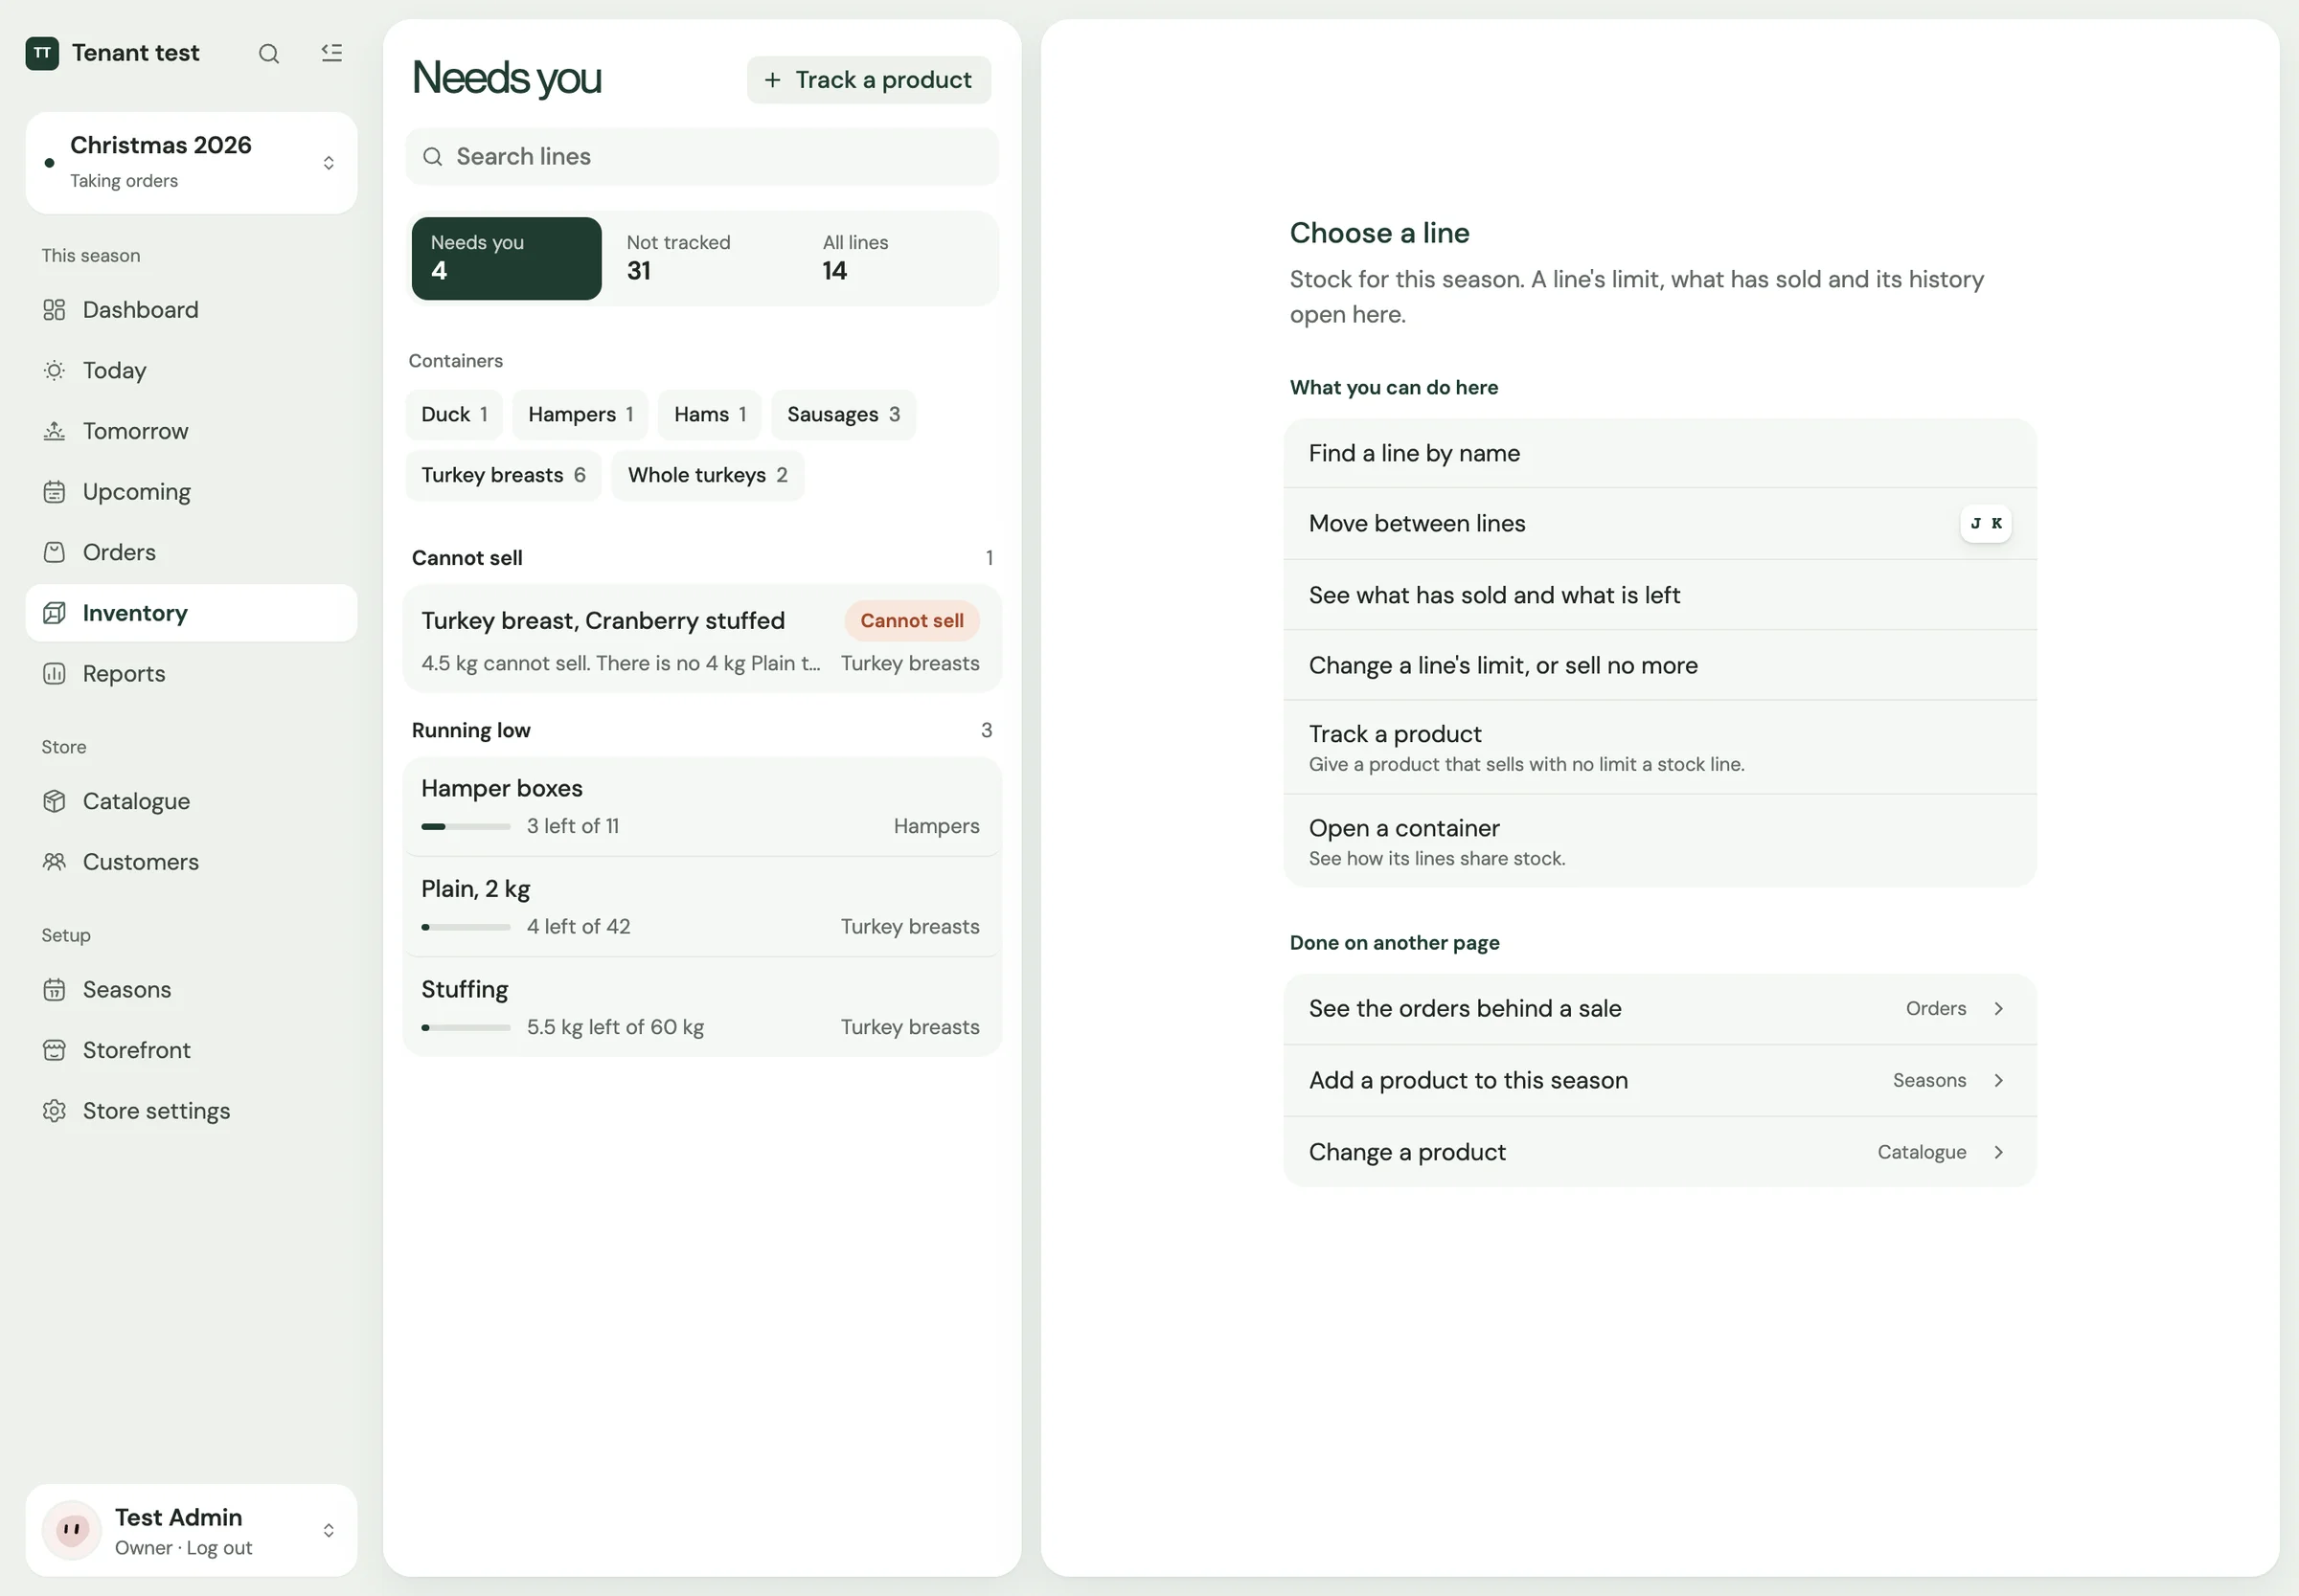2299x1596 pixels.
Task: Filter by the Turkey breasts container chip
Action: pos(503,476)
